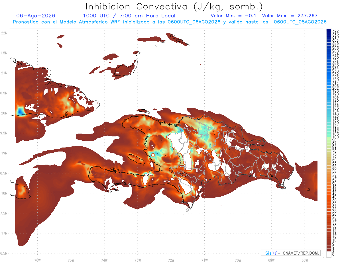The width and height of the screenshot is (342, 264).
Task: Click the valid-until stamp "0600UTC_08AGO2026"
Action: pos(300,22)
